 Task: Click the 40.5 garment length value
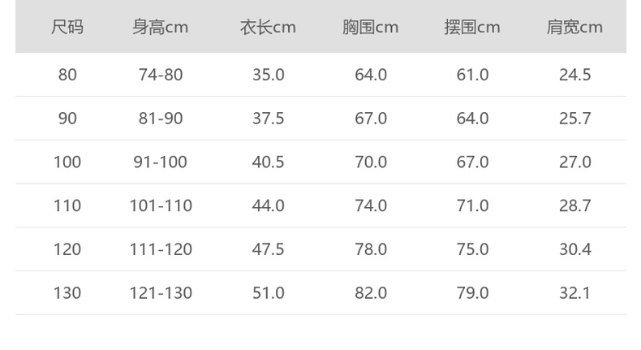click(268, 162)
